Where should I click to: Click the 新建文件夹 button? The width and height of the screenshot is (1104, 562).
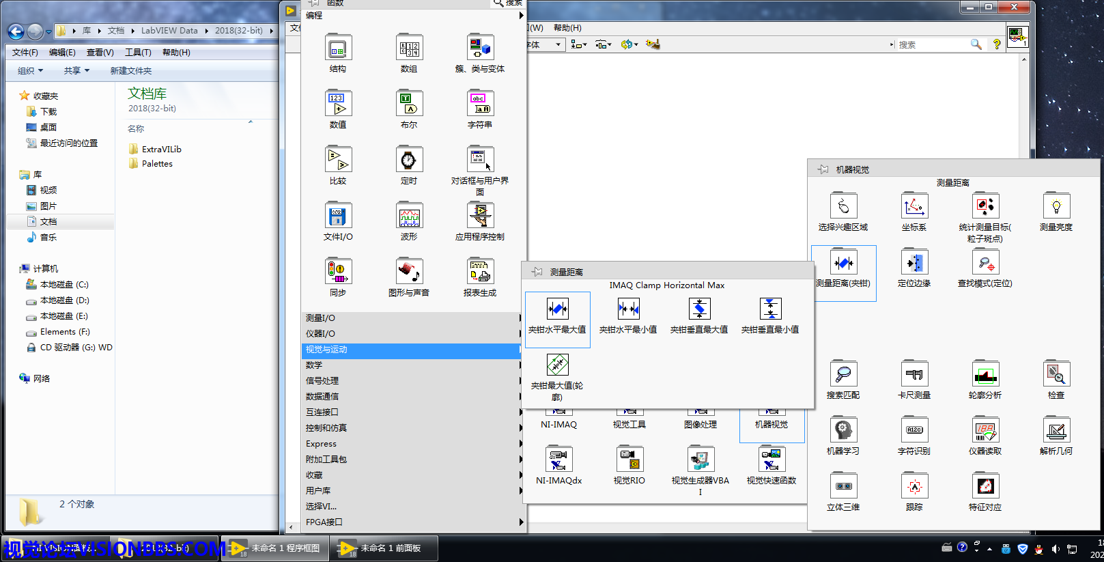click(131, 70)
